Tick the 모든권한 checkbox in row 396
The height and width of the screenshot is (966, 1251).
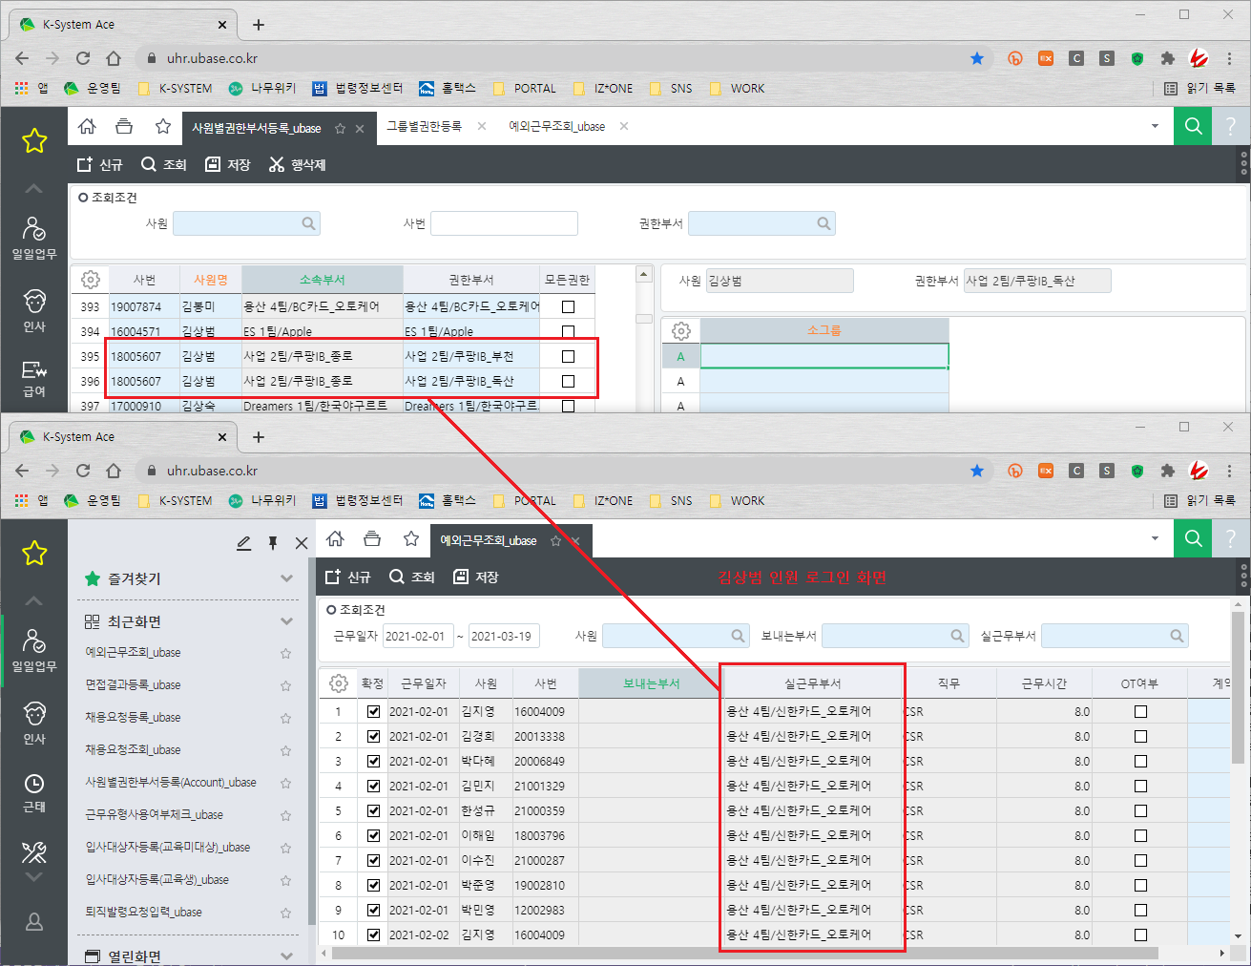(x=569, y=381)
